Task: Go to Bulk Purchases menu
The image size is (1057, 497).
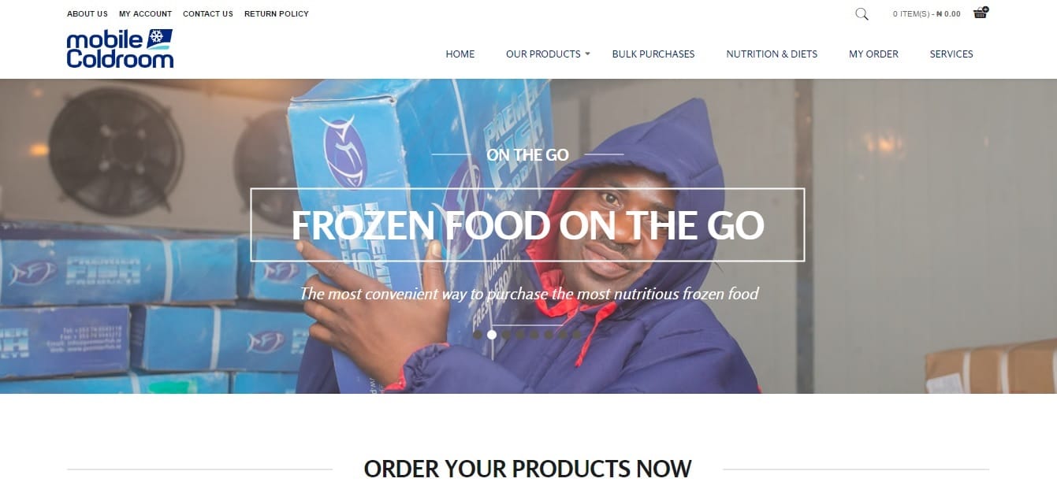Action: click(653, 54)
